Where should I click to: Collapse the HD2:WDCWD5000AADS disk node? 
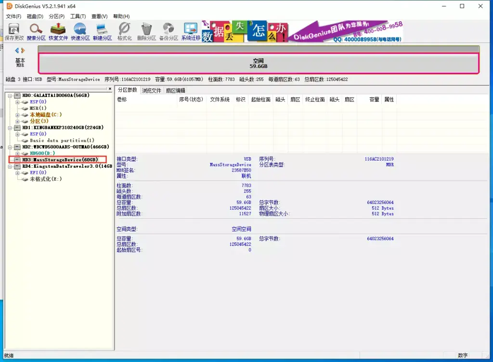[10, 147]
